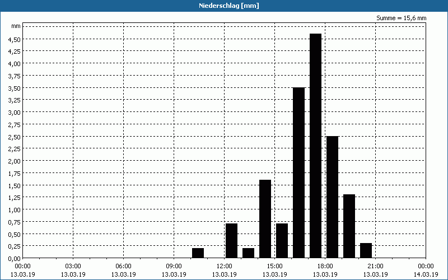This screenshot has height=280, width=448.
Task: Select the 4,25 y-axis label
Action: (x=15, y=52)
